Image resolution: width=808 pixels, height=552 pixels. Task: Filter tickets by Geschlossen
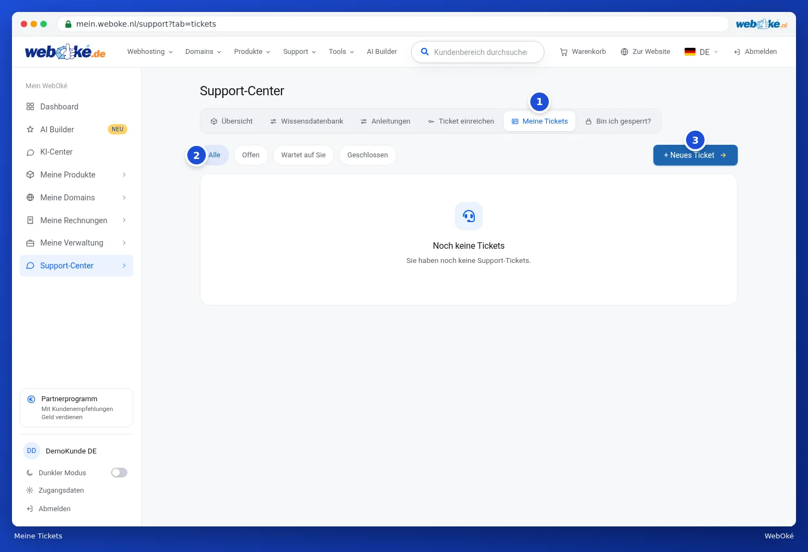tap(368, 155)
